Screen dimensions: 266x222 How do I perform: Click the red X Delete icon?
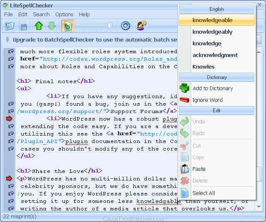185,180
